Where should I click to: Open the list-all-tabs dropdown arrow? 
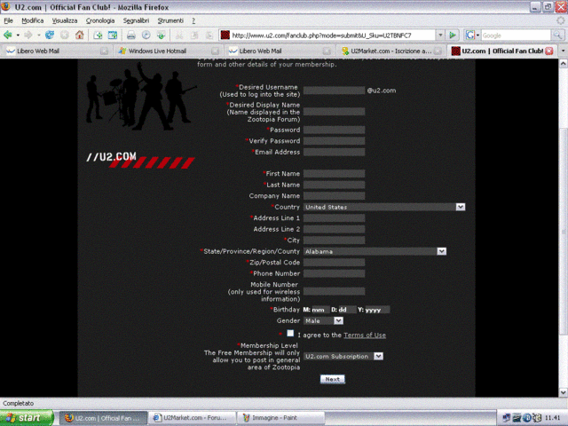[x=563, y=51]
